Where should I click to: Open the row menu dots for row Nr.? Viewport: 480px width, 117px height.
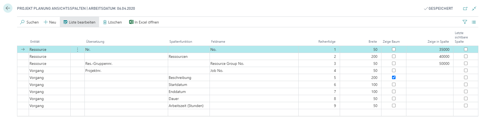(78, 49)
